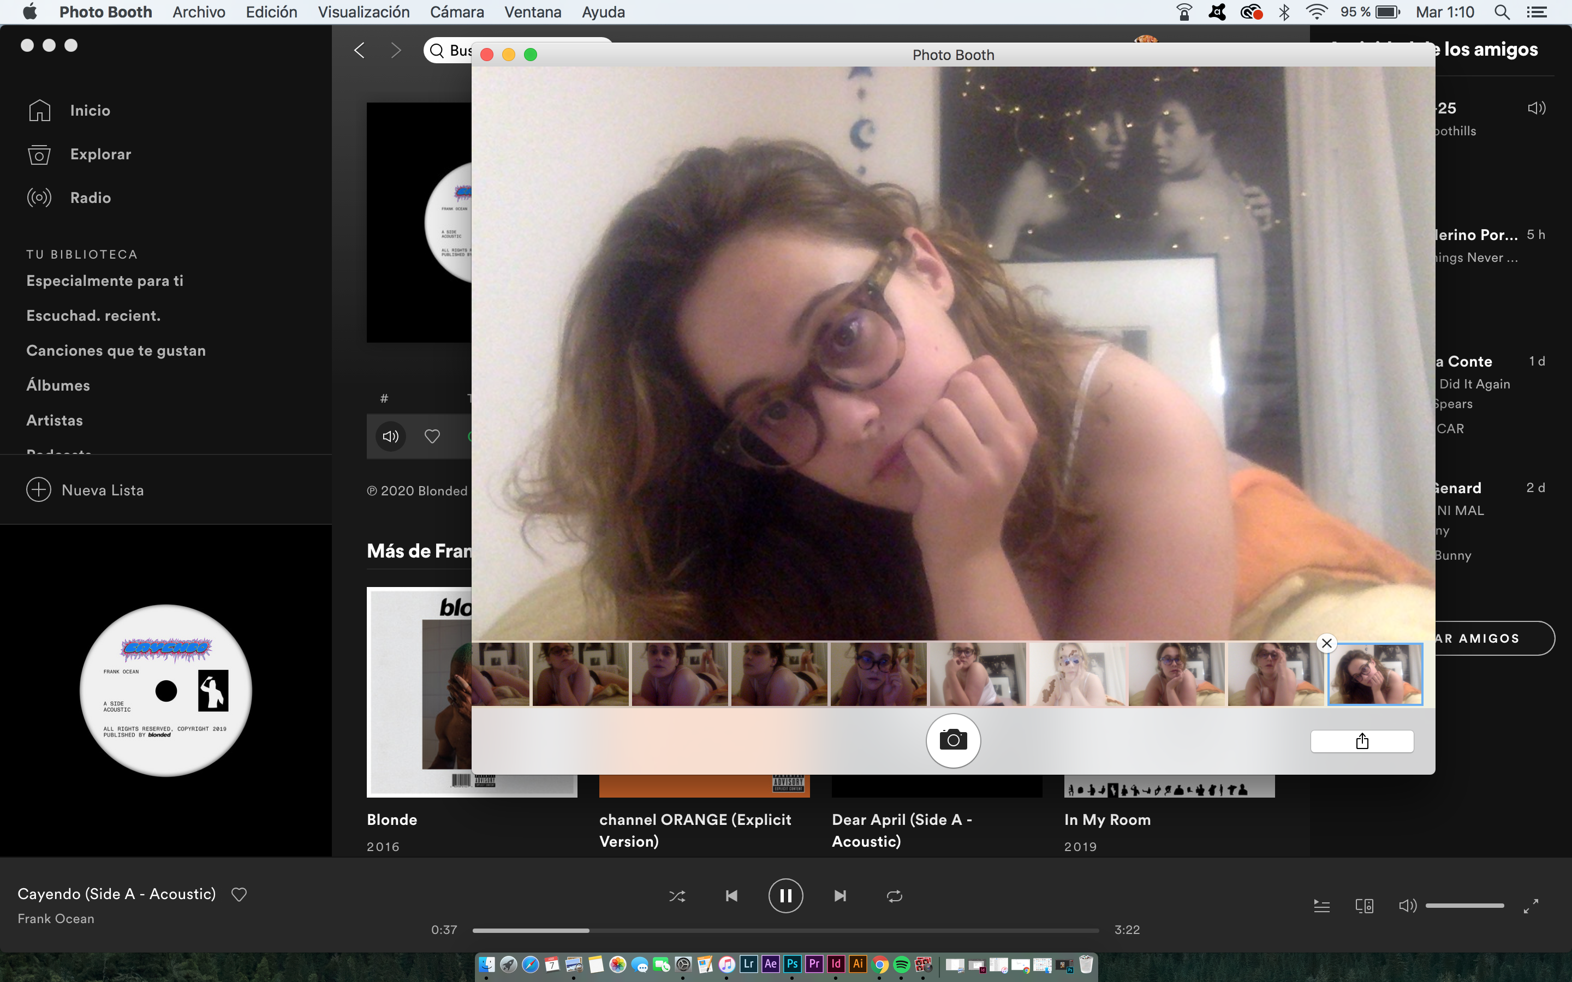This screenshot has height=982, width=1572.
Task: Like Cayendo with the heart icon
Action: pos(239,894)
